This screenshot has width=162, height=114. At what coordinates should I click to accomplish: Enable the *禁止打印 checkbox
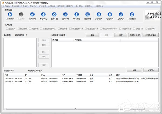point(134,29)
